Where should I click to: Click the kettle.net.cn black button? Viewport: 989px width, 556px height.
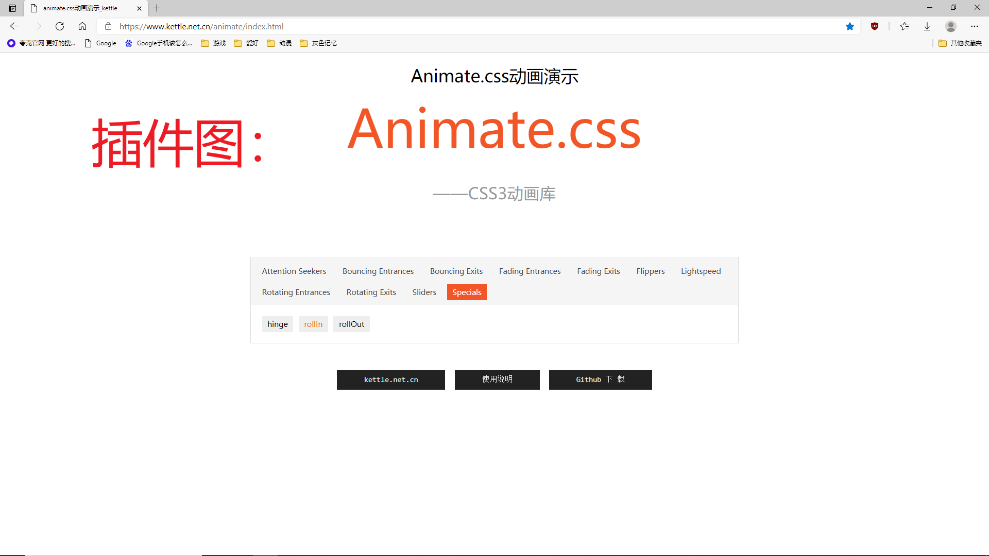[390, 380]
